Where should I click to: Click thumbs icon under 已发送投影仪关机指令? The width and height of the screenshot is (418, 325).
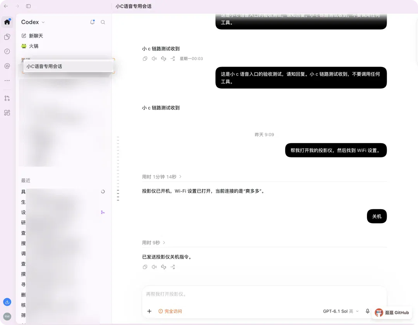[x=163, y=267]
